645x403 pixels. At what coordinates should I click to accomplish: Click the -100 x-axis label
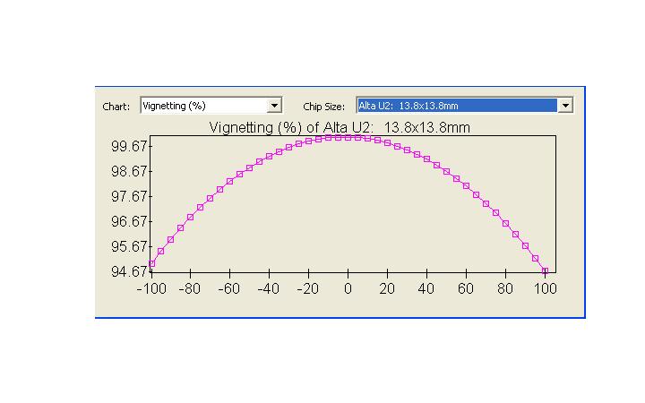(x=151, y=288)
